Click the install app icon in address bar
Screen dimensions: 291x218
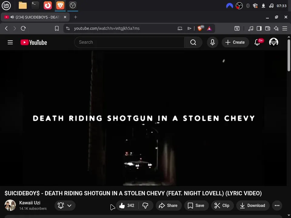tap(180, 28)
